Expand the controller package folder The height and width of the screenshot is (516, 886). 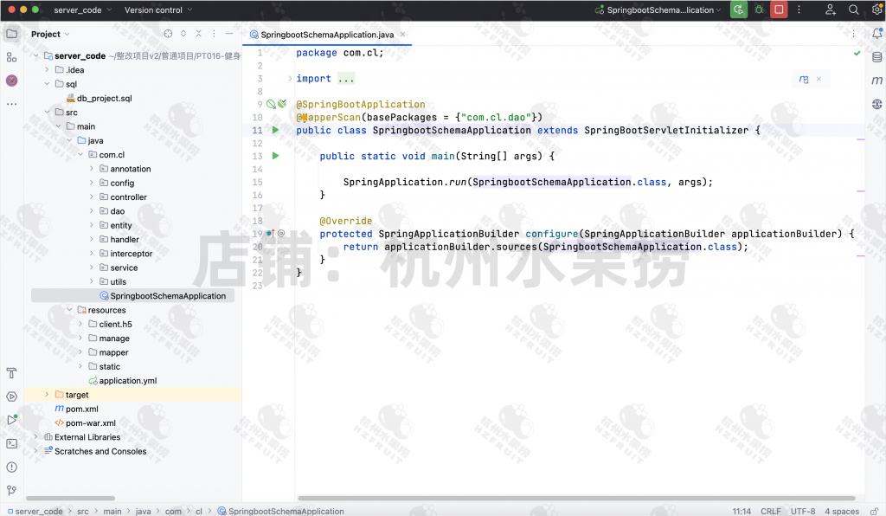click(x=92, y=197)
